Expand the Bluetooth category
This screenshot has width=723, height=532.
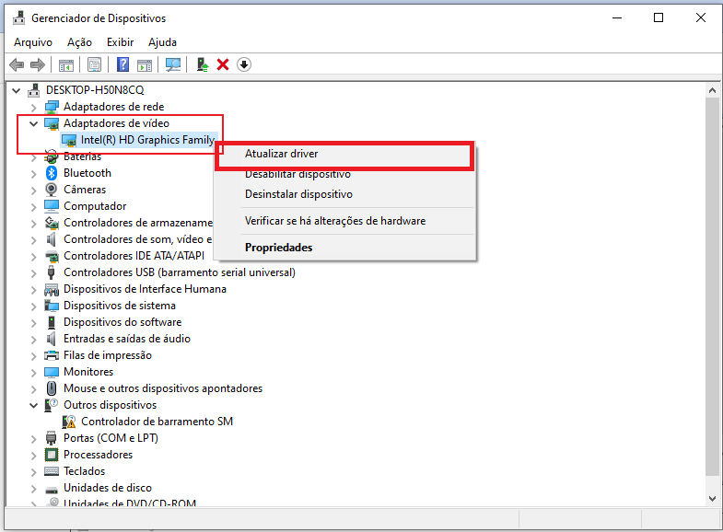pyautogui.click(x=33, y=174)
